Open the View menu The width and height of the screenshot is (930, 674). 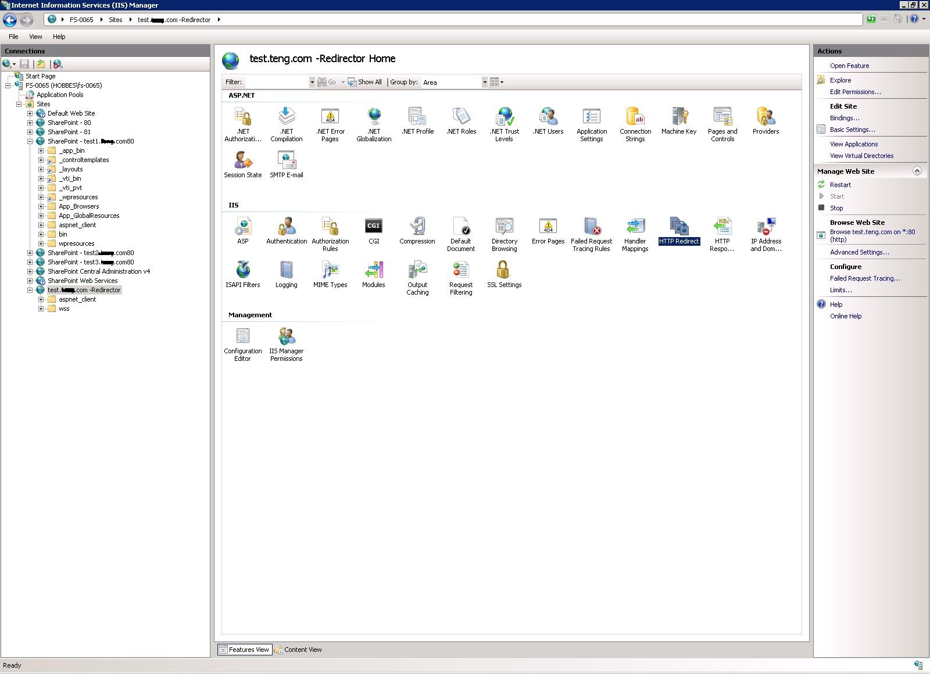(35, 37)
